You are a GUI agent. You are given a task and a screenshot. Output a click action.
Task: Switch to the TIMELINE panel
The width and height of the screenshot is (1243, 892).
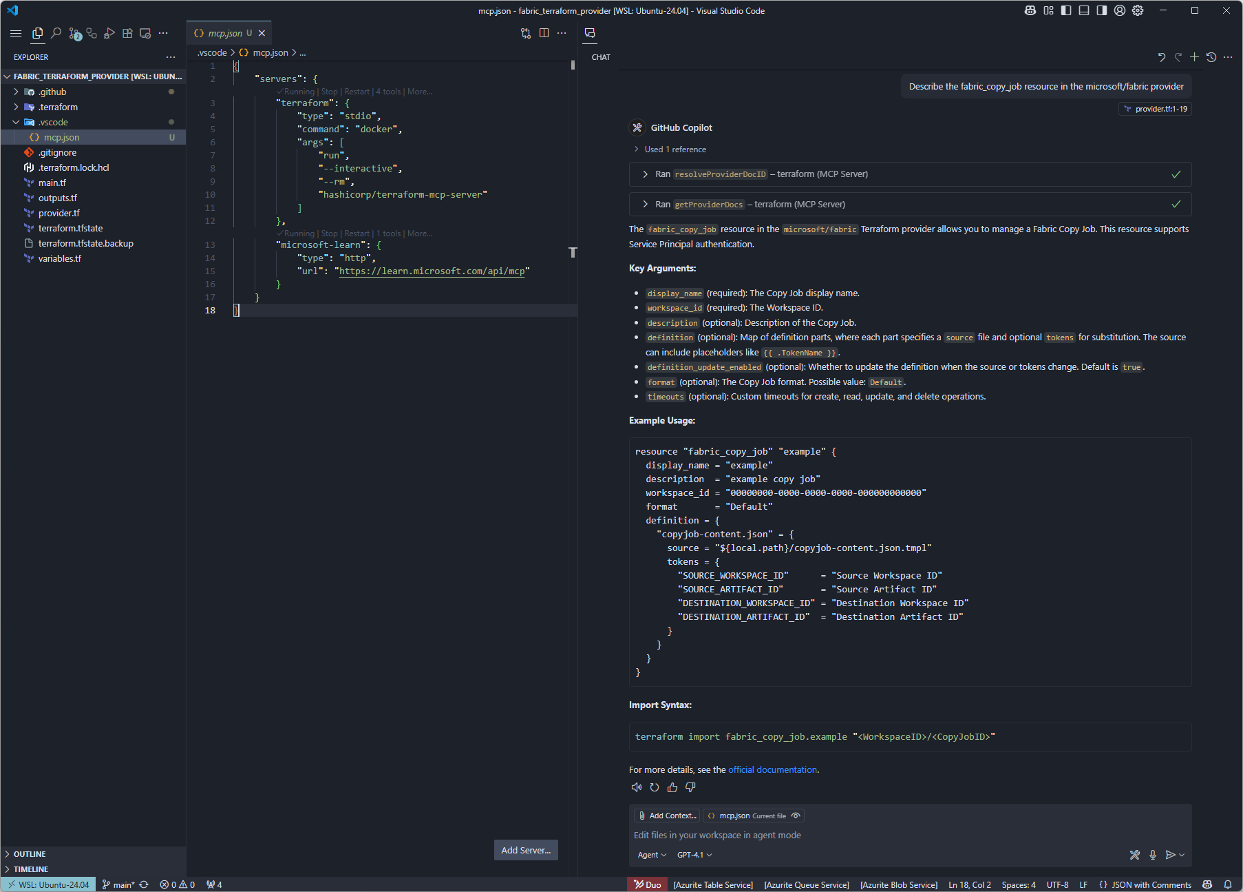[31, 869]
